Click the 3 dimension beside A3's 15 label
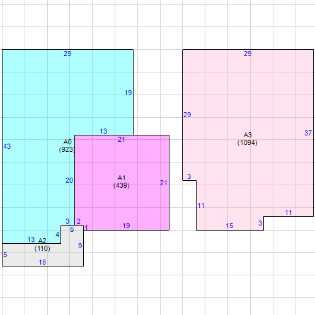Viewport: 315px width, 315px height. click(x=260, y=223)
